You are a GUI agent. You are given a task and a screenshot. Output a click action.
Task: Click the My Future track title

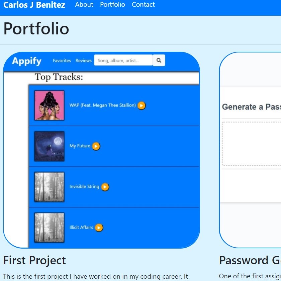(x=80, y=146)
